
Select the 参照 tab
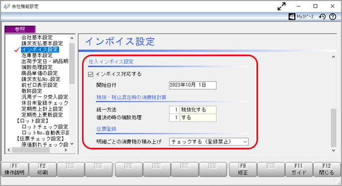[x=20, y=29]
